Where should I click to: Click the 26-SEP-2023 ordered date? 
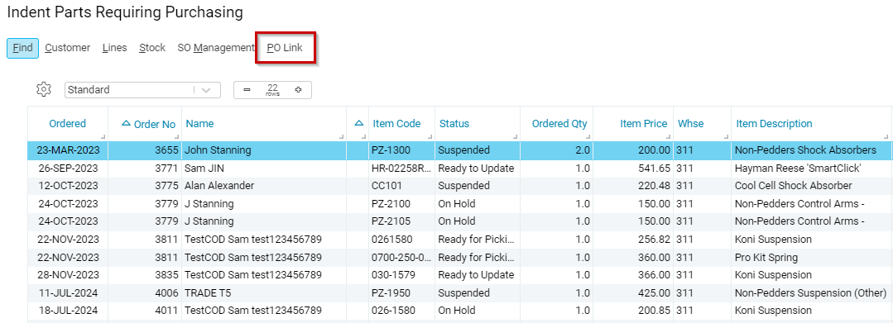coord(68,169)
